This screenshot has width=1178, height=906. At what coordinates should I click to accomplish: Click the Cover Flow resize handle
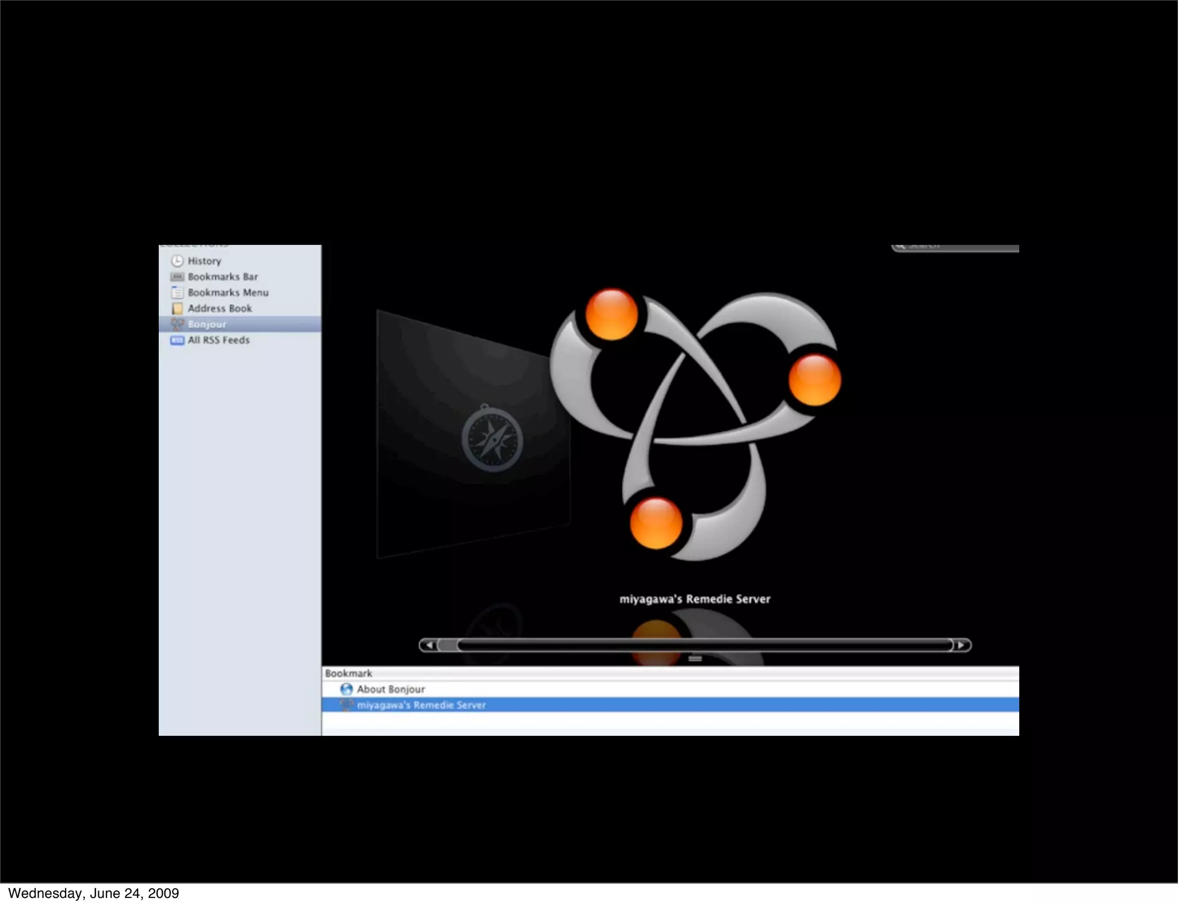click(695, 659)
